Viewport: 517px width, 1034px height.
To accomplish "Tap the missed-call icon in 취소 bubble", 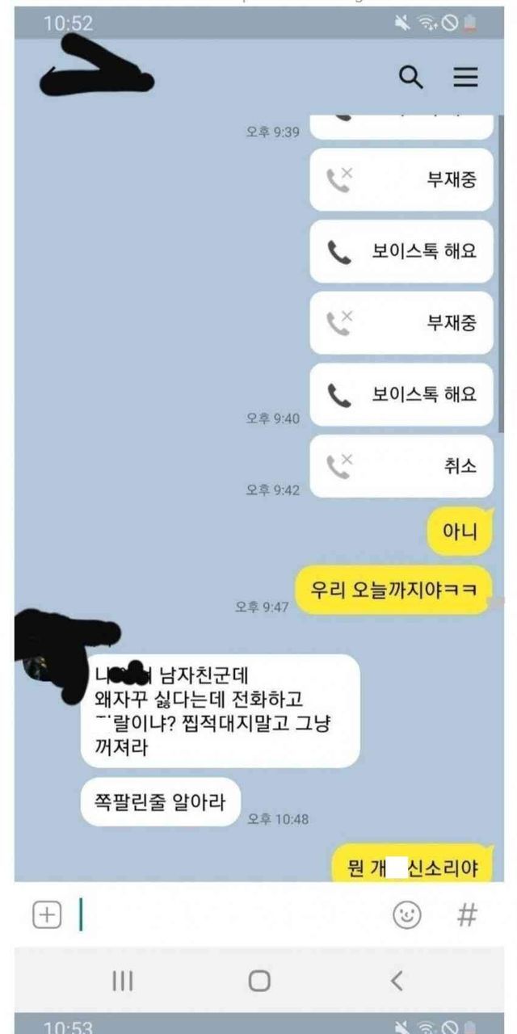I will [339, 466].
